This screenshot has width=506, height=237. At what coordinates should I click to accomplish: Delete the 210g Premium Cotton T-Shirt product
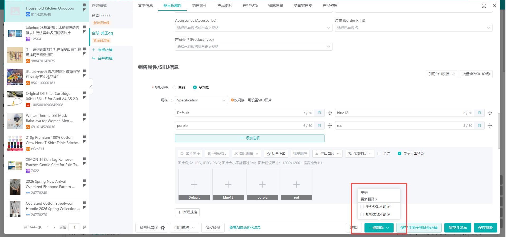tap(84, 137)
